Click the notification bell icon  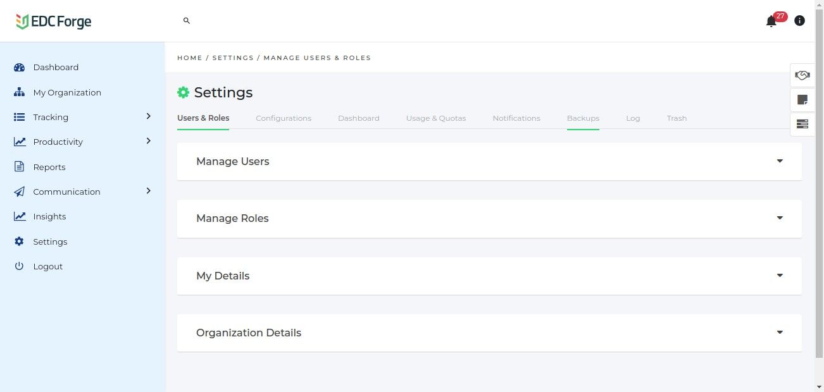click(771, 21)
